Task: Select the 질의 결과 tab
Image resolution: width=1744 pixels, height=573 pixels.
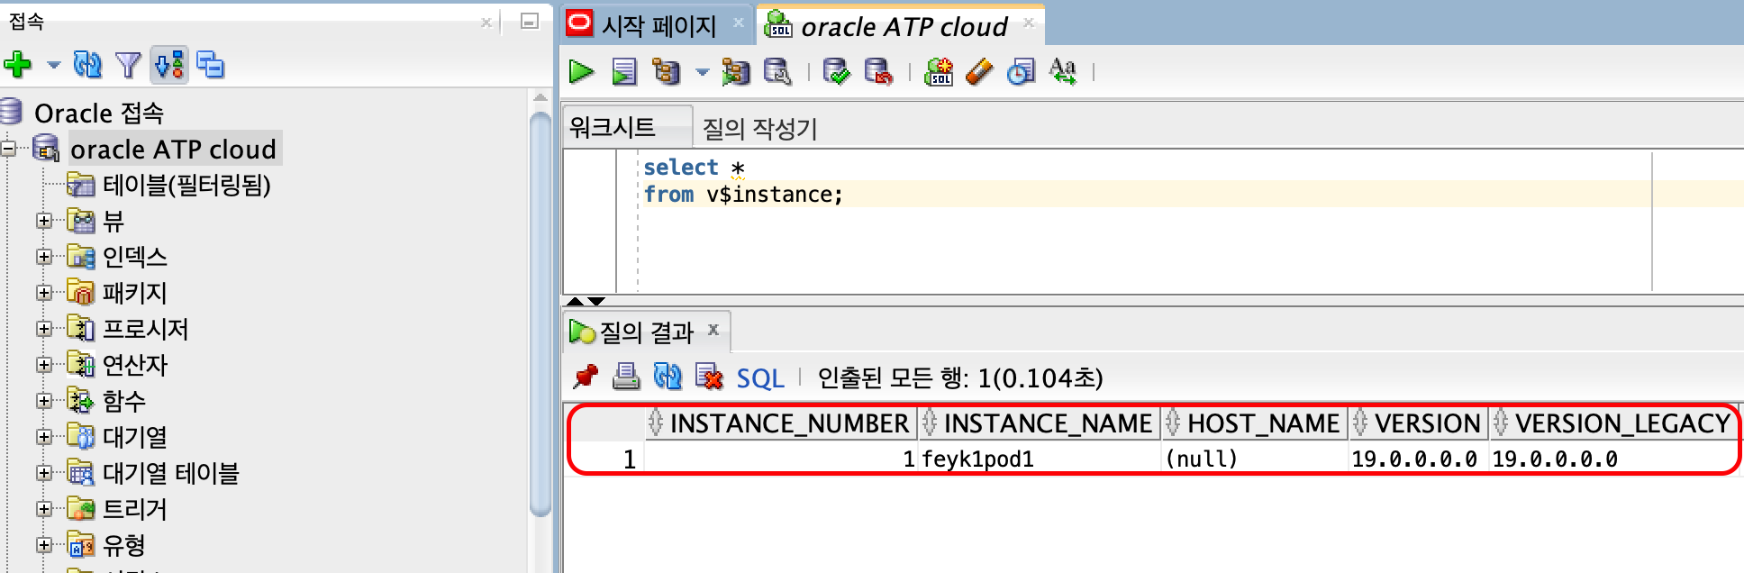Action: (x=646, y=332)
